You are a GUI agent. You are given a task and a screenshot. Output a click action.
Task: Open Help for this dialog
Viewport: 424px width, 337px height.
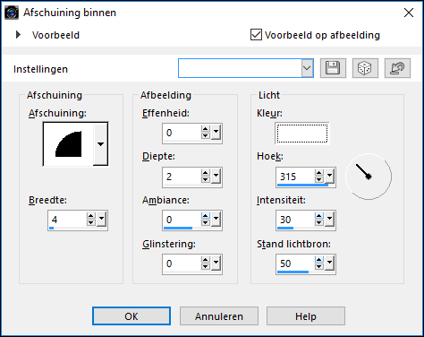click(306, 316)
